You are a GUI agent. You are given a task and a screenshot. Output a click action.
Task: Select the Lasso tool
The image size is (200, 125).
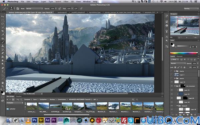(3, 24)
